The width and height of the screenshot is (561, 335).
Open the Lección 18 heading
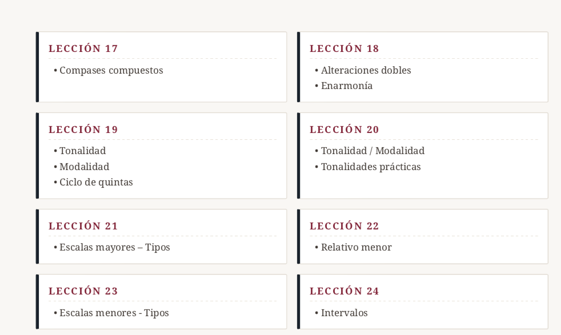tap(344, 49)
